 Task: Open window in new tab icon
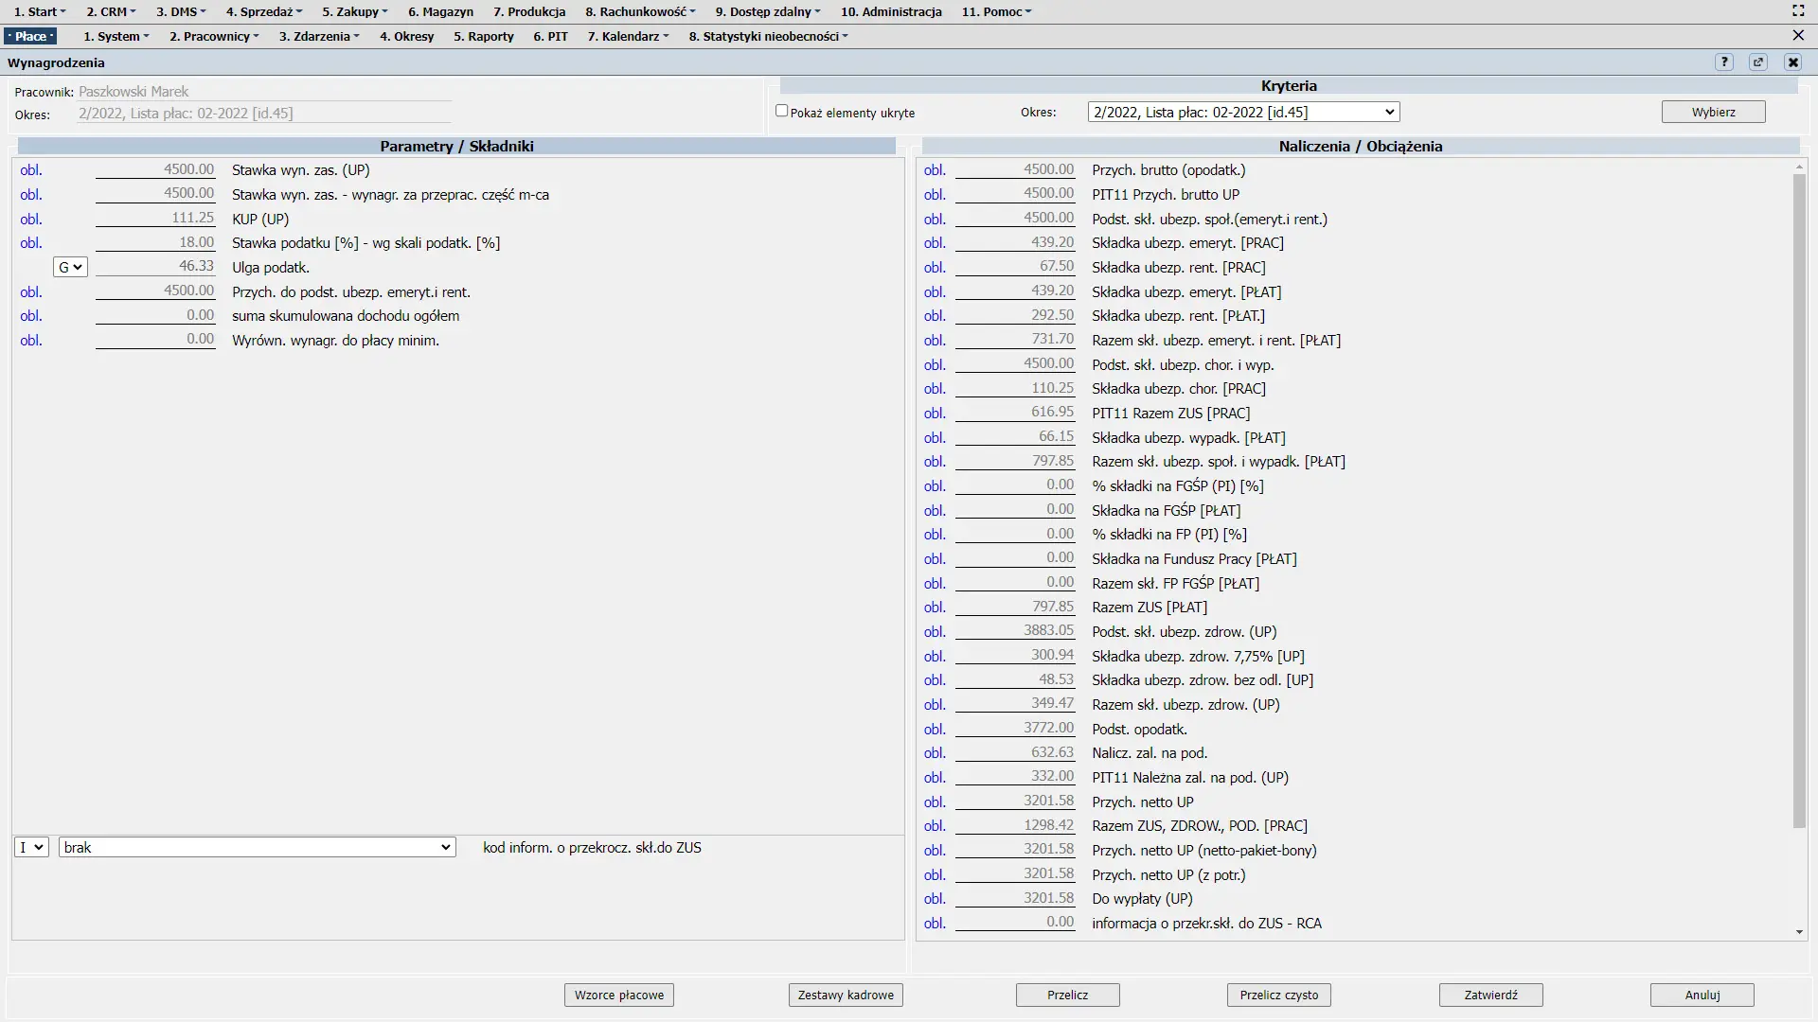tap(1758, 62)
